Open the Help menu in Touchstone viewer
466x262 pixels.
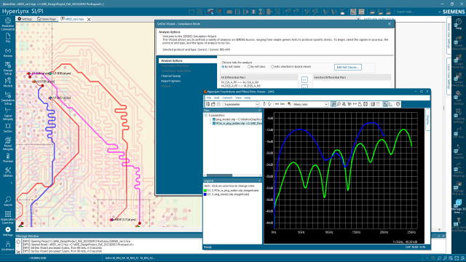[x=248, y=98]
